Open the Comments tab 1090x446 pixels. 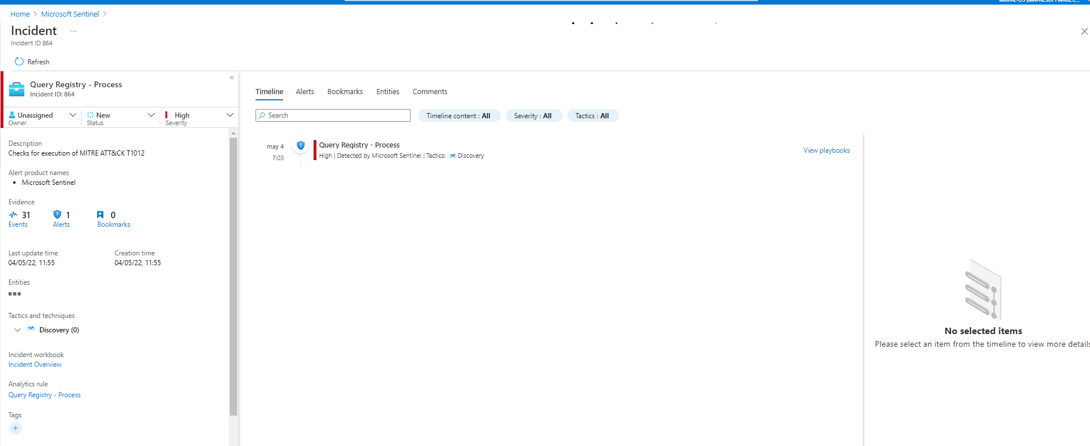pyautogui.click(x=430, y=92)
